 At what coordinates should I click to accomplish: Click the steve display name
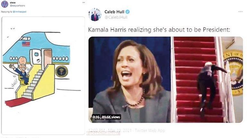pyautogui.click(x=13, y=3)
